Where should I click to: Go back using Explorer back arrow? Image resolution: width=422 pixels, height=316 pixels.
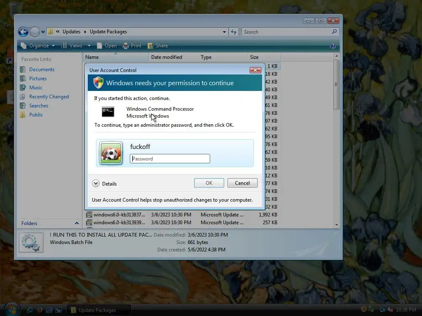tap(23, 32)
